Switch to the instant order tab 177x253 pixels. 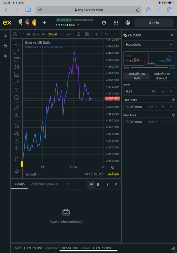137,76
